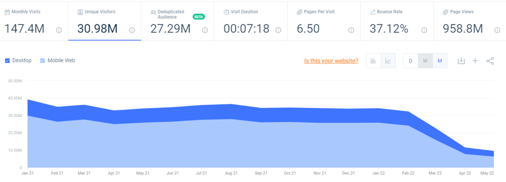Click the info icon for Deduplicated Audience

coord(205,30)
